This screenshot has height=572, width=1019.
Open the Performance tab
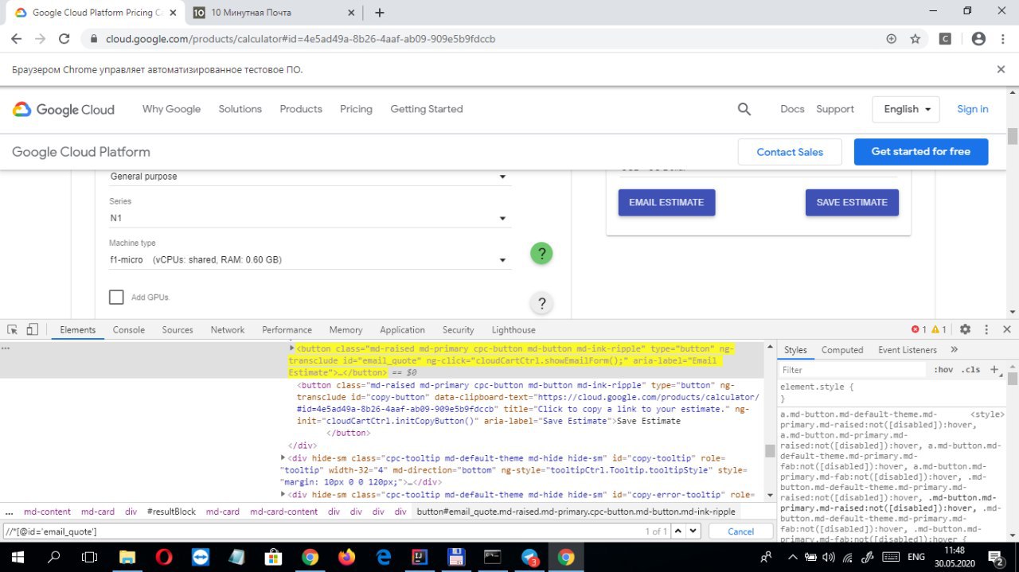pos(287,329)
